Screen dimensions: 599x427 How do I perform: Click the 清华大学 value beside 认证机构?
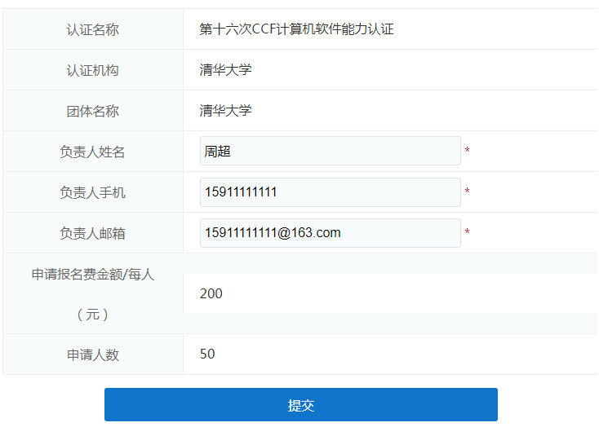[x=225, y=70]
